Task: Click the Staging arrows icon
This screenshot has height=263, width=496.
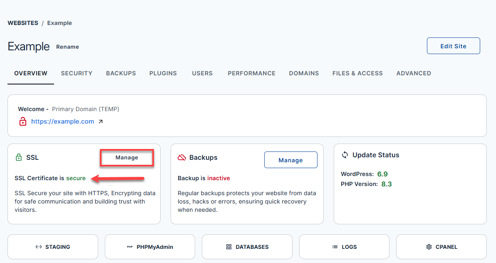Action: click(x=39, y=247)
